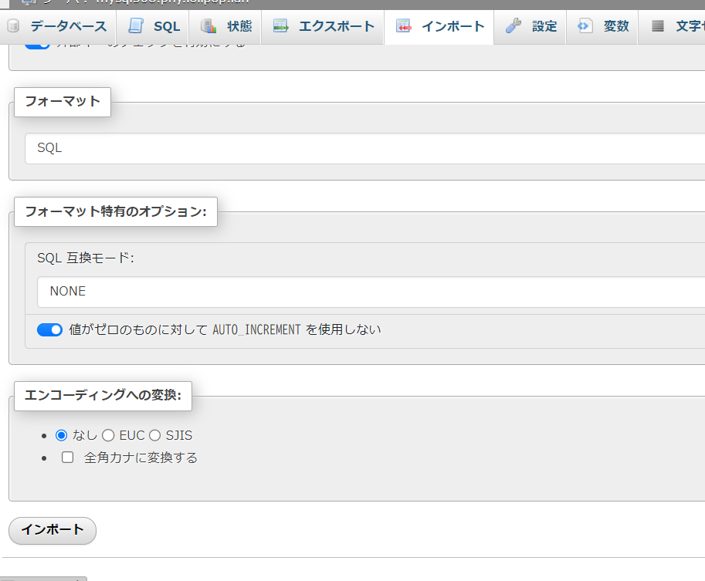Viewport: 705px width, 581px height.
Task: Click the SQL document icon in tab bar
Action: click(137, 27)
